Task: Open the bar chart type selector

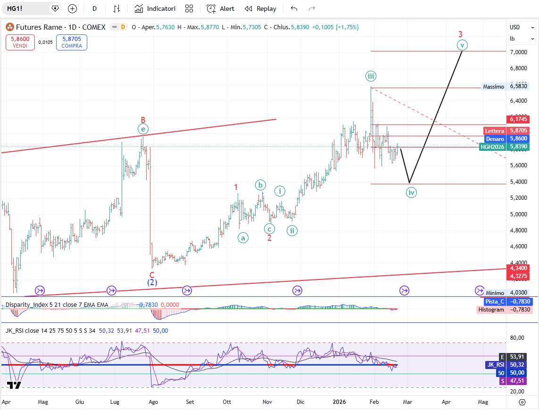Action: coord(116,8)
